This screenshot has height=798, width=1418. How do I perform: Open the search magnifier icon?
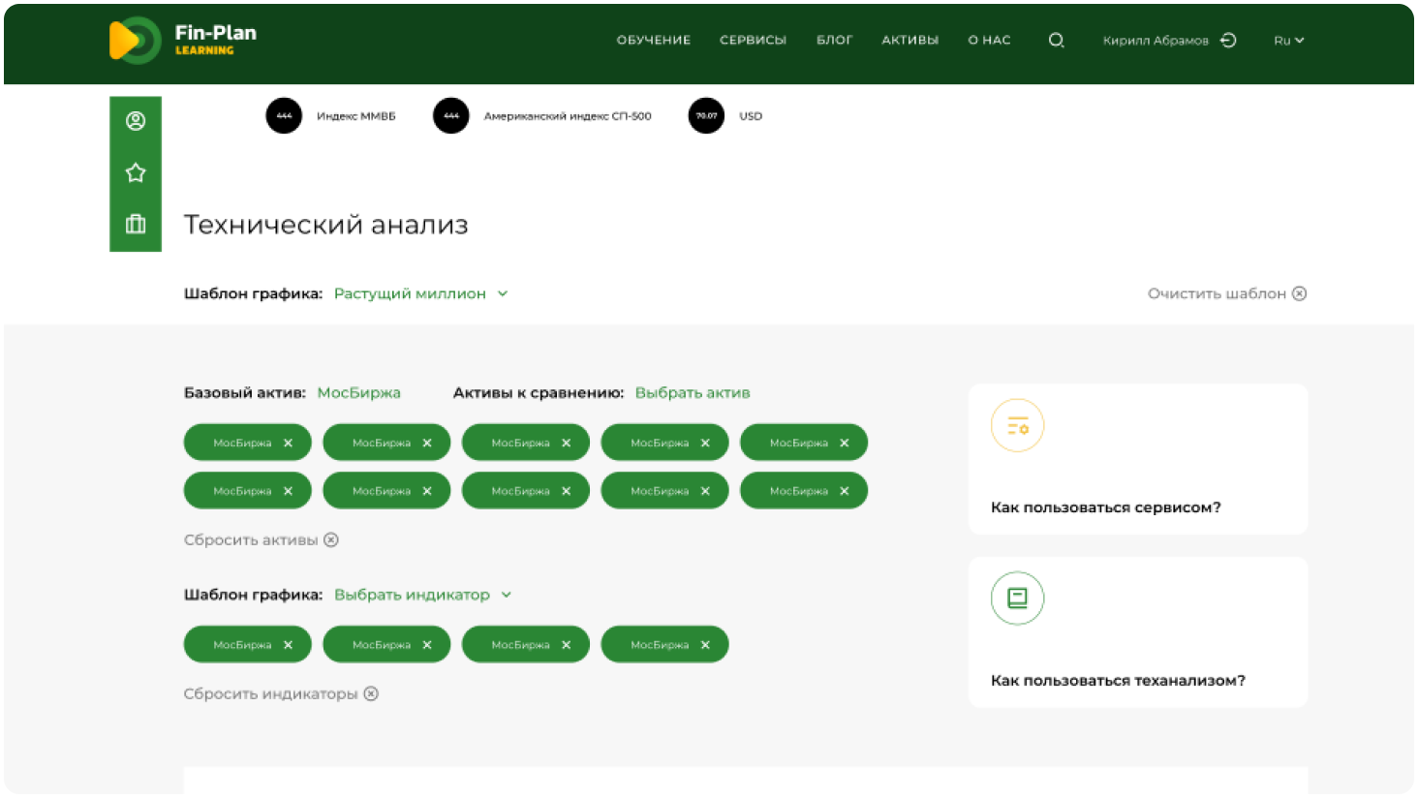[x=1056, y=41]
